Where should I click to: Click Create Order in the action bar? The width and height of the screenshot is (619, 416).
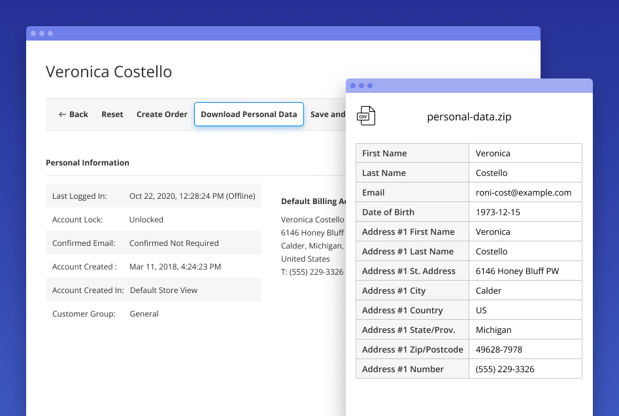161,114
